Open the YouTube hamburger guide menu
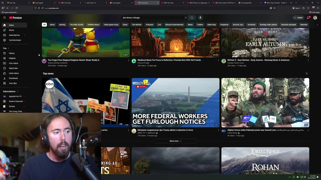Viewport: 321px width, 180px height. click(x=5, y=18)
